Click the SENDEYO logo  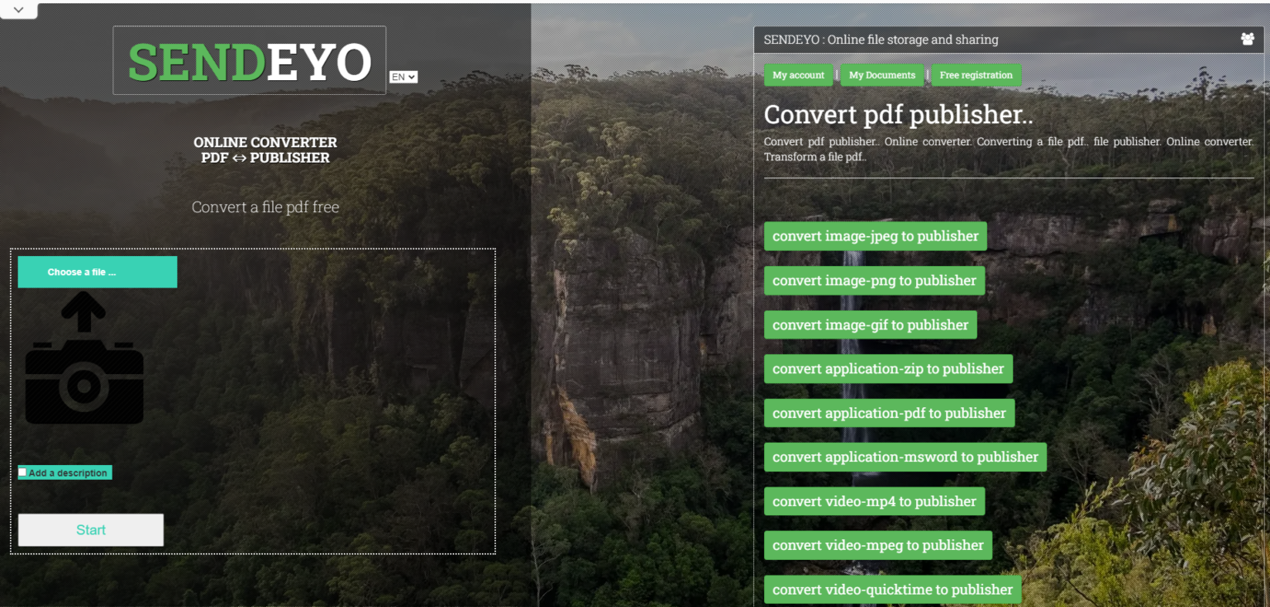pyautogui.click(x=249, y=59)
